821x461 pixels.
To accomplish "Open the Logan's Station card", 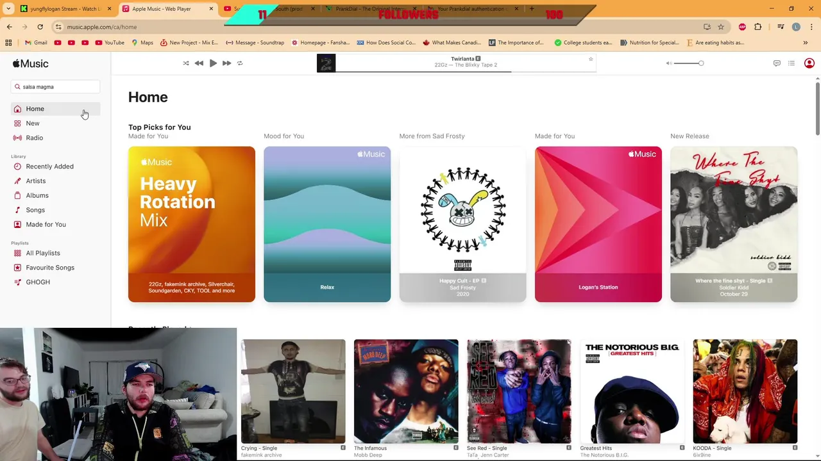I will (598, 224).
